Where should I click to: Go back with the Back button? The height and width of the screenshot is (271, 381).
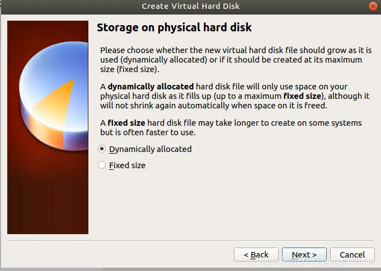coord(256,255)
